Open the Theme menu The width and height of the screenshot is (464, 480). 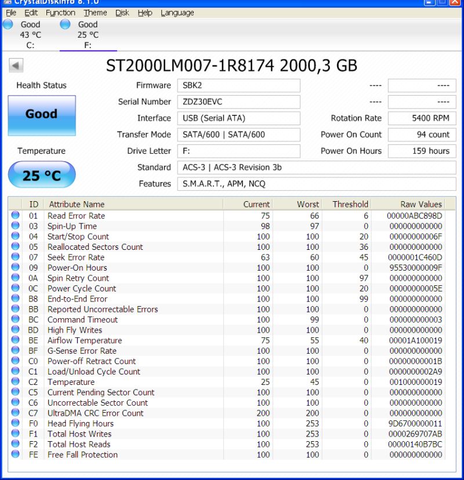[95, 13]
